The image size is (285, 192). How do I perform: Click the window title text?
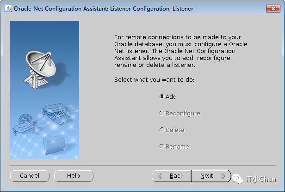tap(104, 8)
